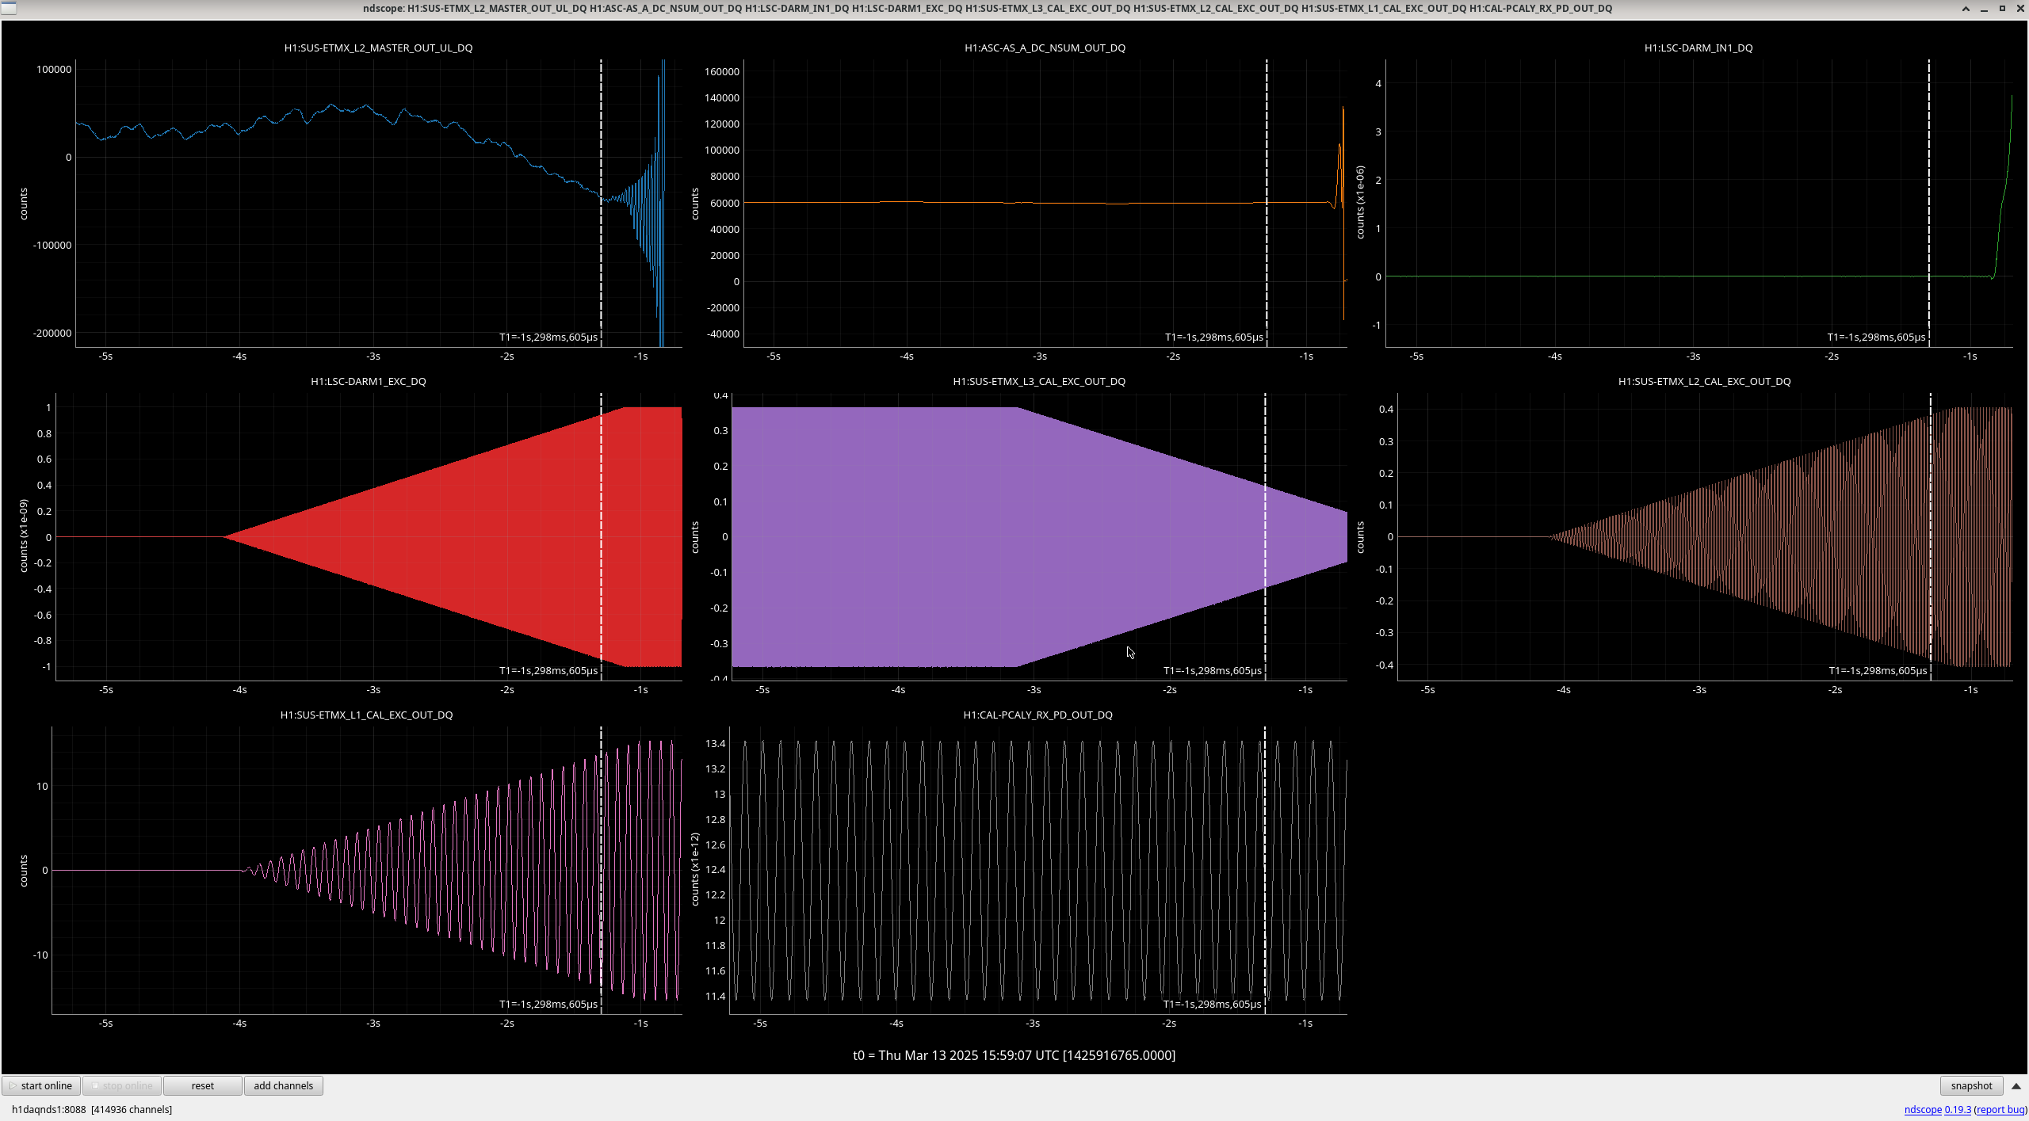
Task: Click the T1 cursor readout in PCALY_RX_PD plot
Action: [1212, 1004]
